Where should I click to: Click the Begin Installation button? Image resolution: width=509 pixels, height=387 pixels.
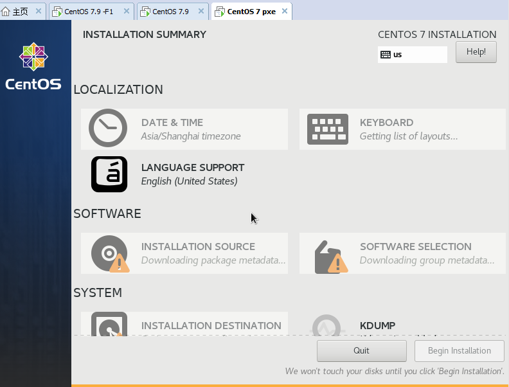(460, 350)
